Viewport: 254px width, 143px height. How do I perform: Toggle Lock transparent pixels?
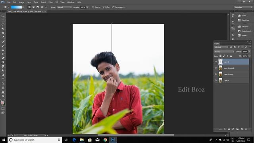click(x=220, y=56)
